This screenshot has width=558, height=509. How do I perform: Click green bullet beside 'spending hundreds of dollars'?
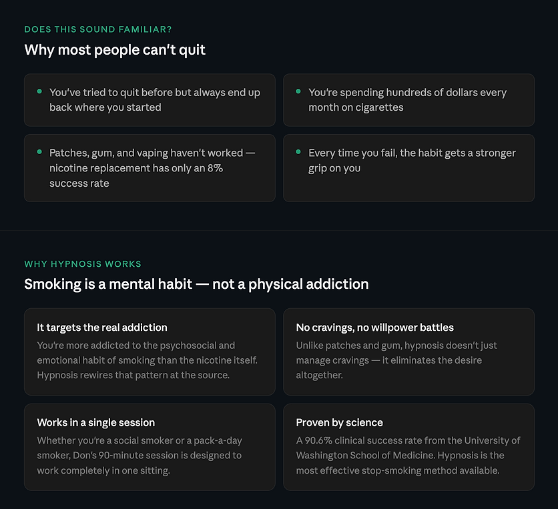pyautogui.click(x=298, y=91)
